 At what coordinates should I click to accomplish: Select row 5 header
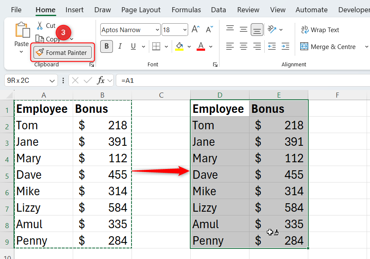point(7,174)
